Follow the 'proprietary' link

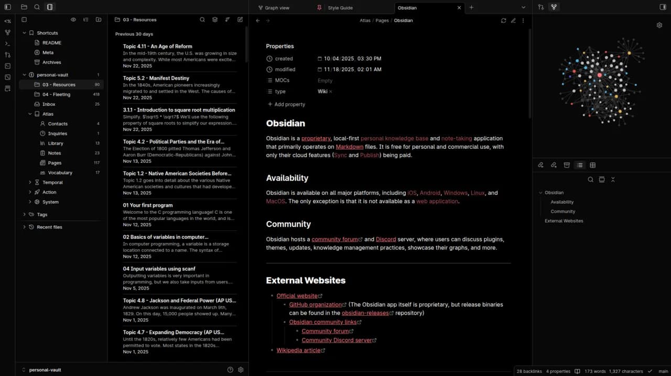[316, 138]
